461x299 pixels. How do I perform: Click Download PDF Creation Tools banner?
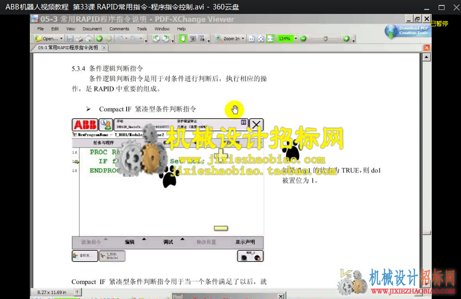tap(408, 31)
